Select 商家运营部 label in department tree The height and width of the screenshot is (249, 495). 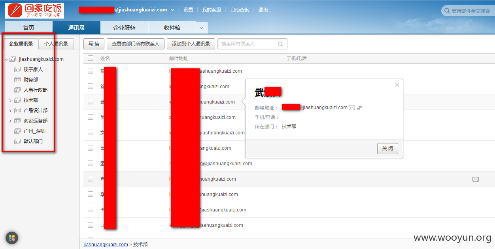[36, 121]
